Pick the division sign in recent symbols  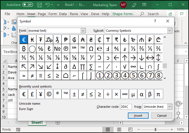pos(108,94)
